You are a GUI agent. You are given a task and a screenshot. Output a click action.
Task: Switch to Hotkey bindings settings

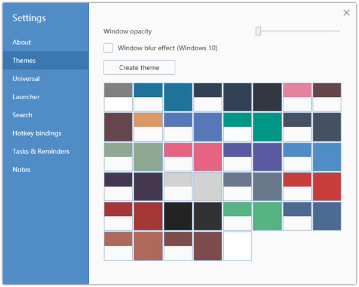pyautogui.click(x=36, y=133)
